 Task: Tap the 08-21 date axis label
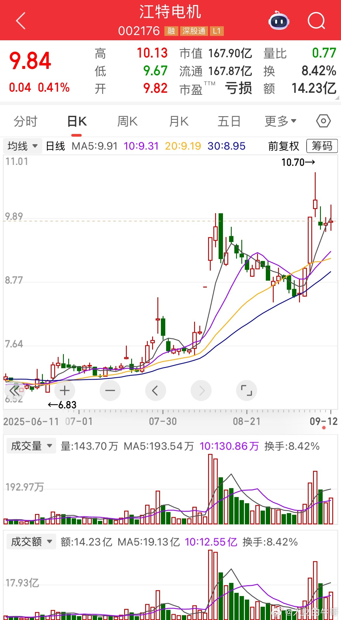(247, 421)
